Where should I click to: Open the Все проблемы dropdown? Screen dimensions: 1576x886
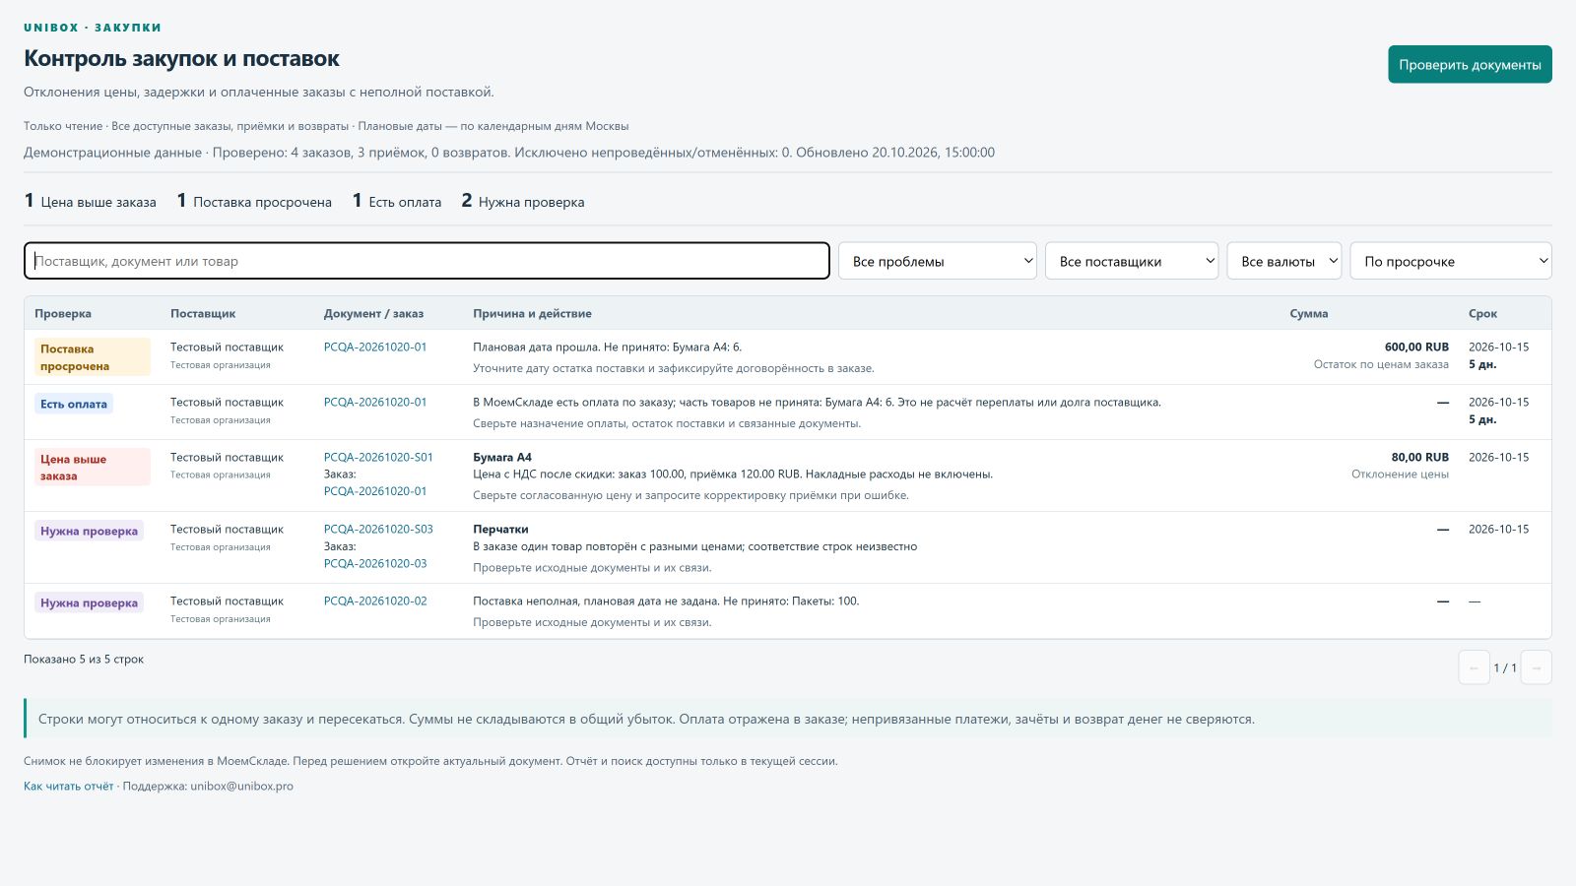[937, 261]
